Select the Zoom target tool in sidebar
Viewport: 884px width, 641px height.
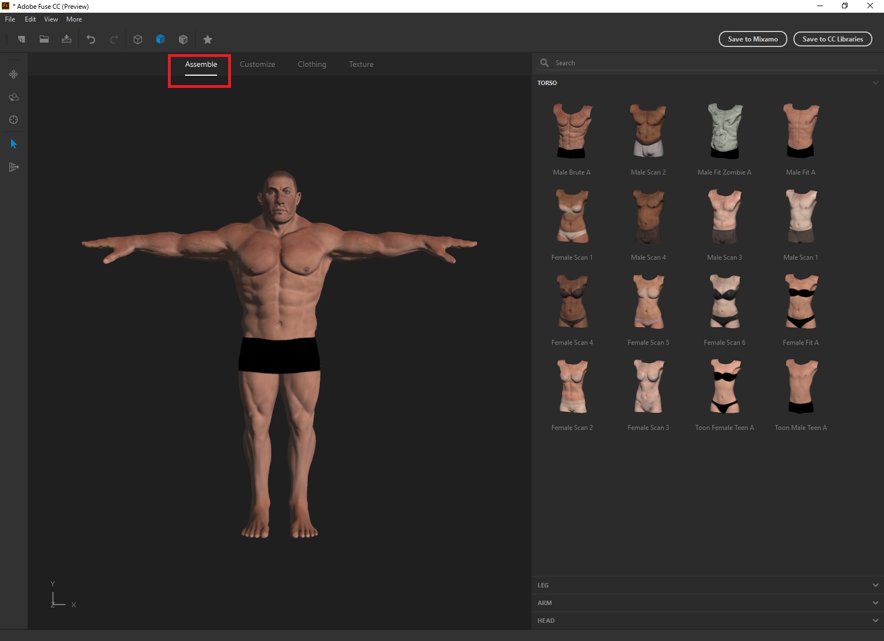[13, 119]
